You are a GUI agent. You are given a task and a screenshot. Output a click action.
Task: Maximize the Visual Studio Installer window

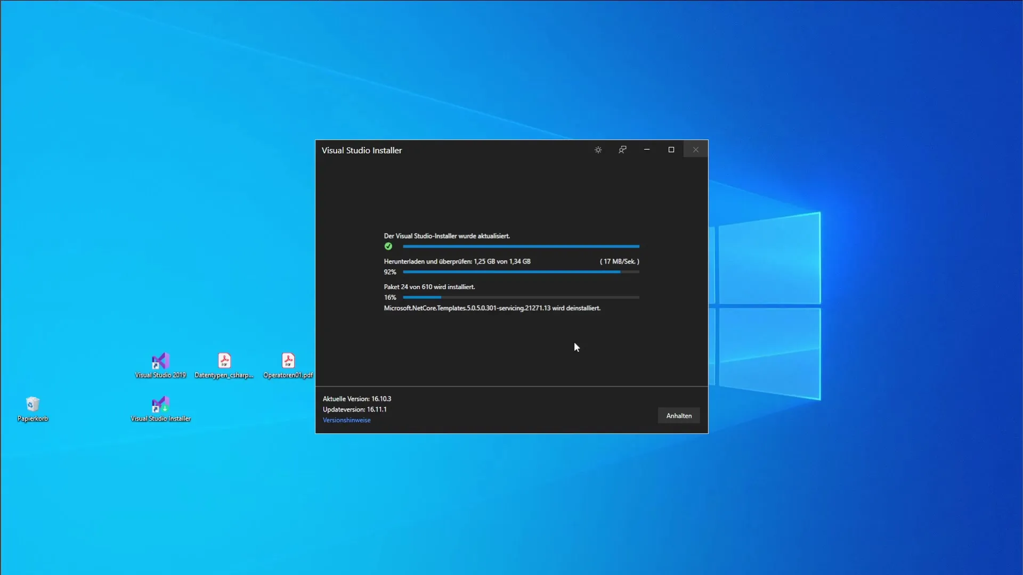(671, 150)
